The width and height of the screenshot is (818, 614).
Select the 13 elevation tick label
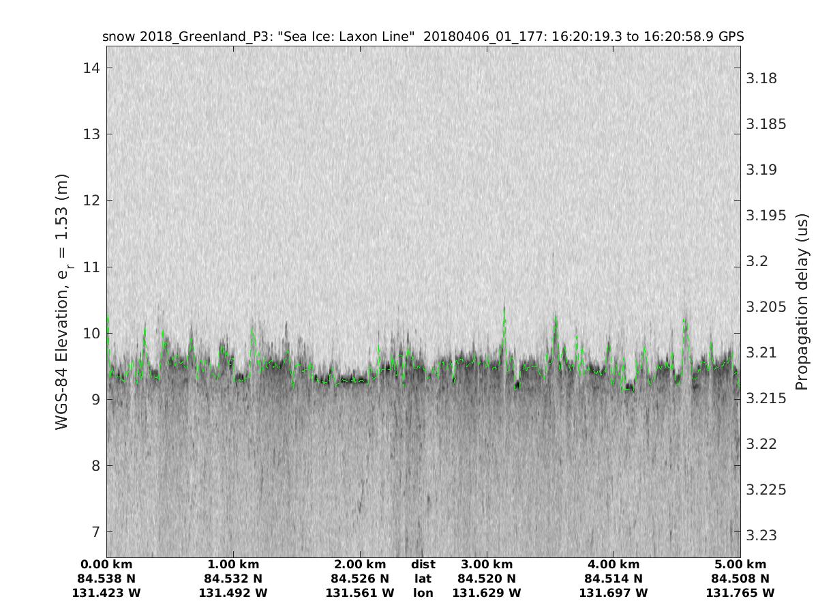click(x=91, y=134)
